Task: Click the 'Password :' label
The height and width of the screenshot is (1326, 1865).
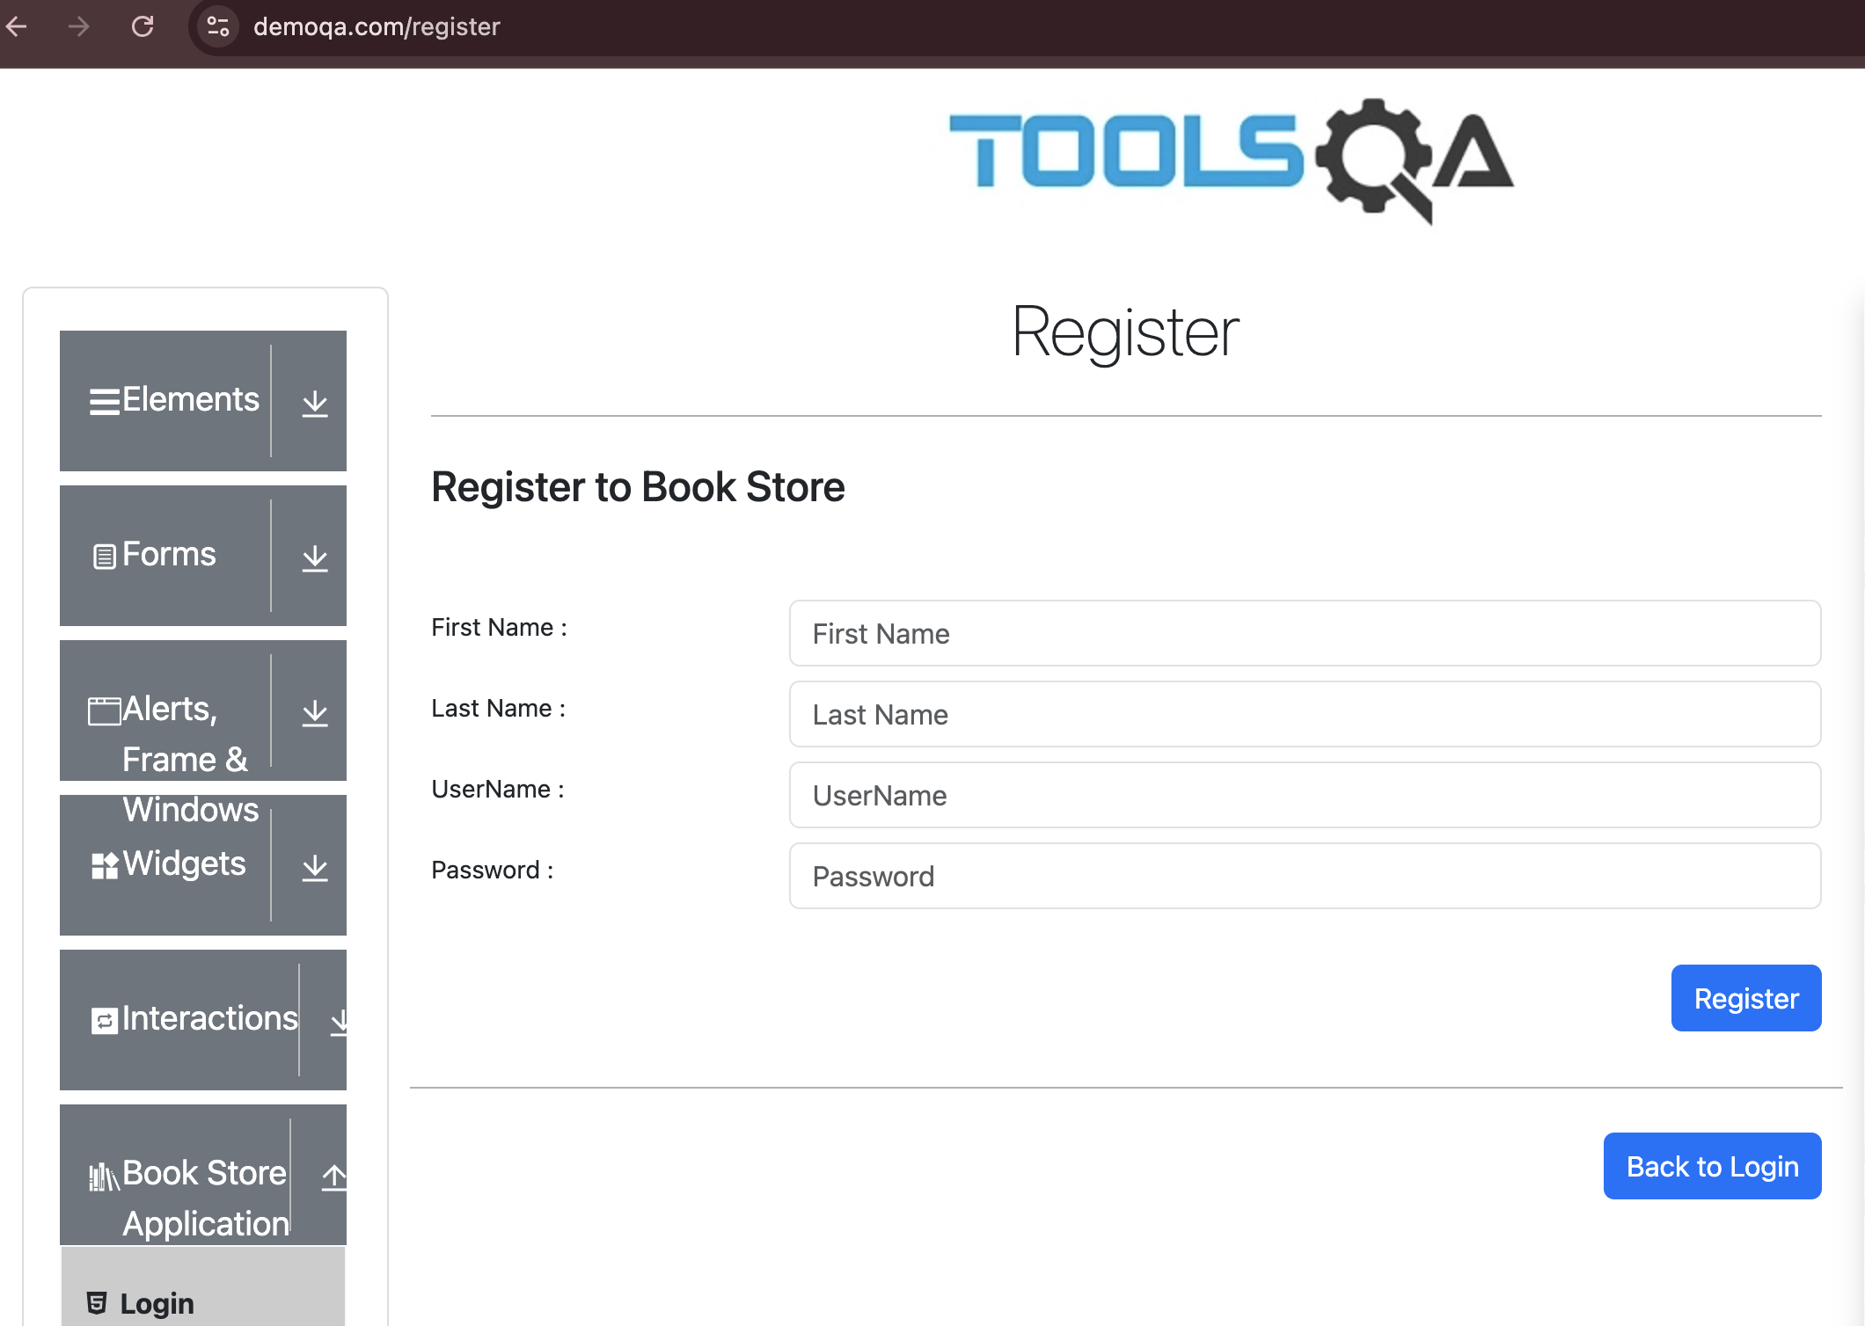Action: (x=493, y=870)
